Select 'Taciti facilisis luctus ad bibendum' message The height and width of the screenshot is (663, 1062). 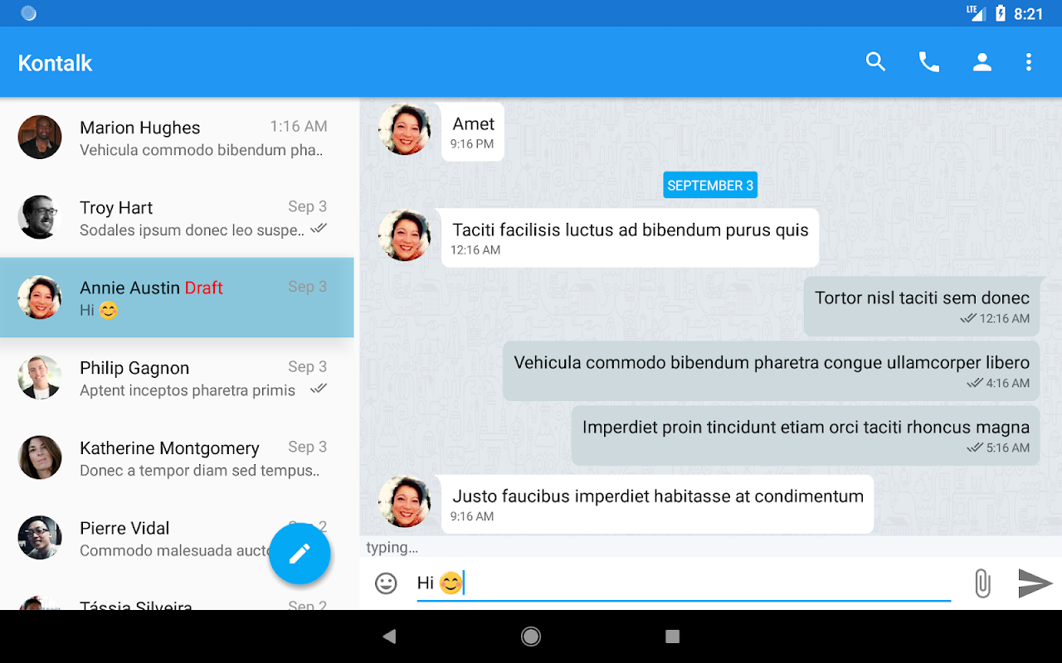[630, 237]
